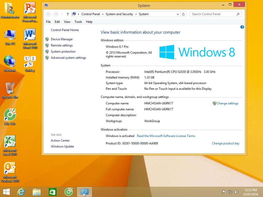Open the recent locations dropdown arrow
Viewport: 263px width, 197px height.
[62, 14]
